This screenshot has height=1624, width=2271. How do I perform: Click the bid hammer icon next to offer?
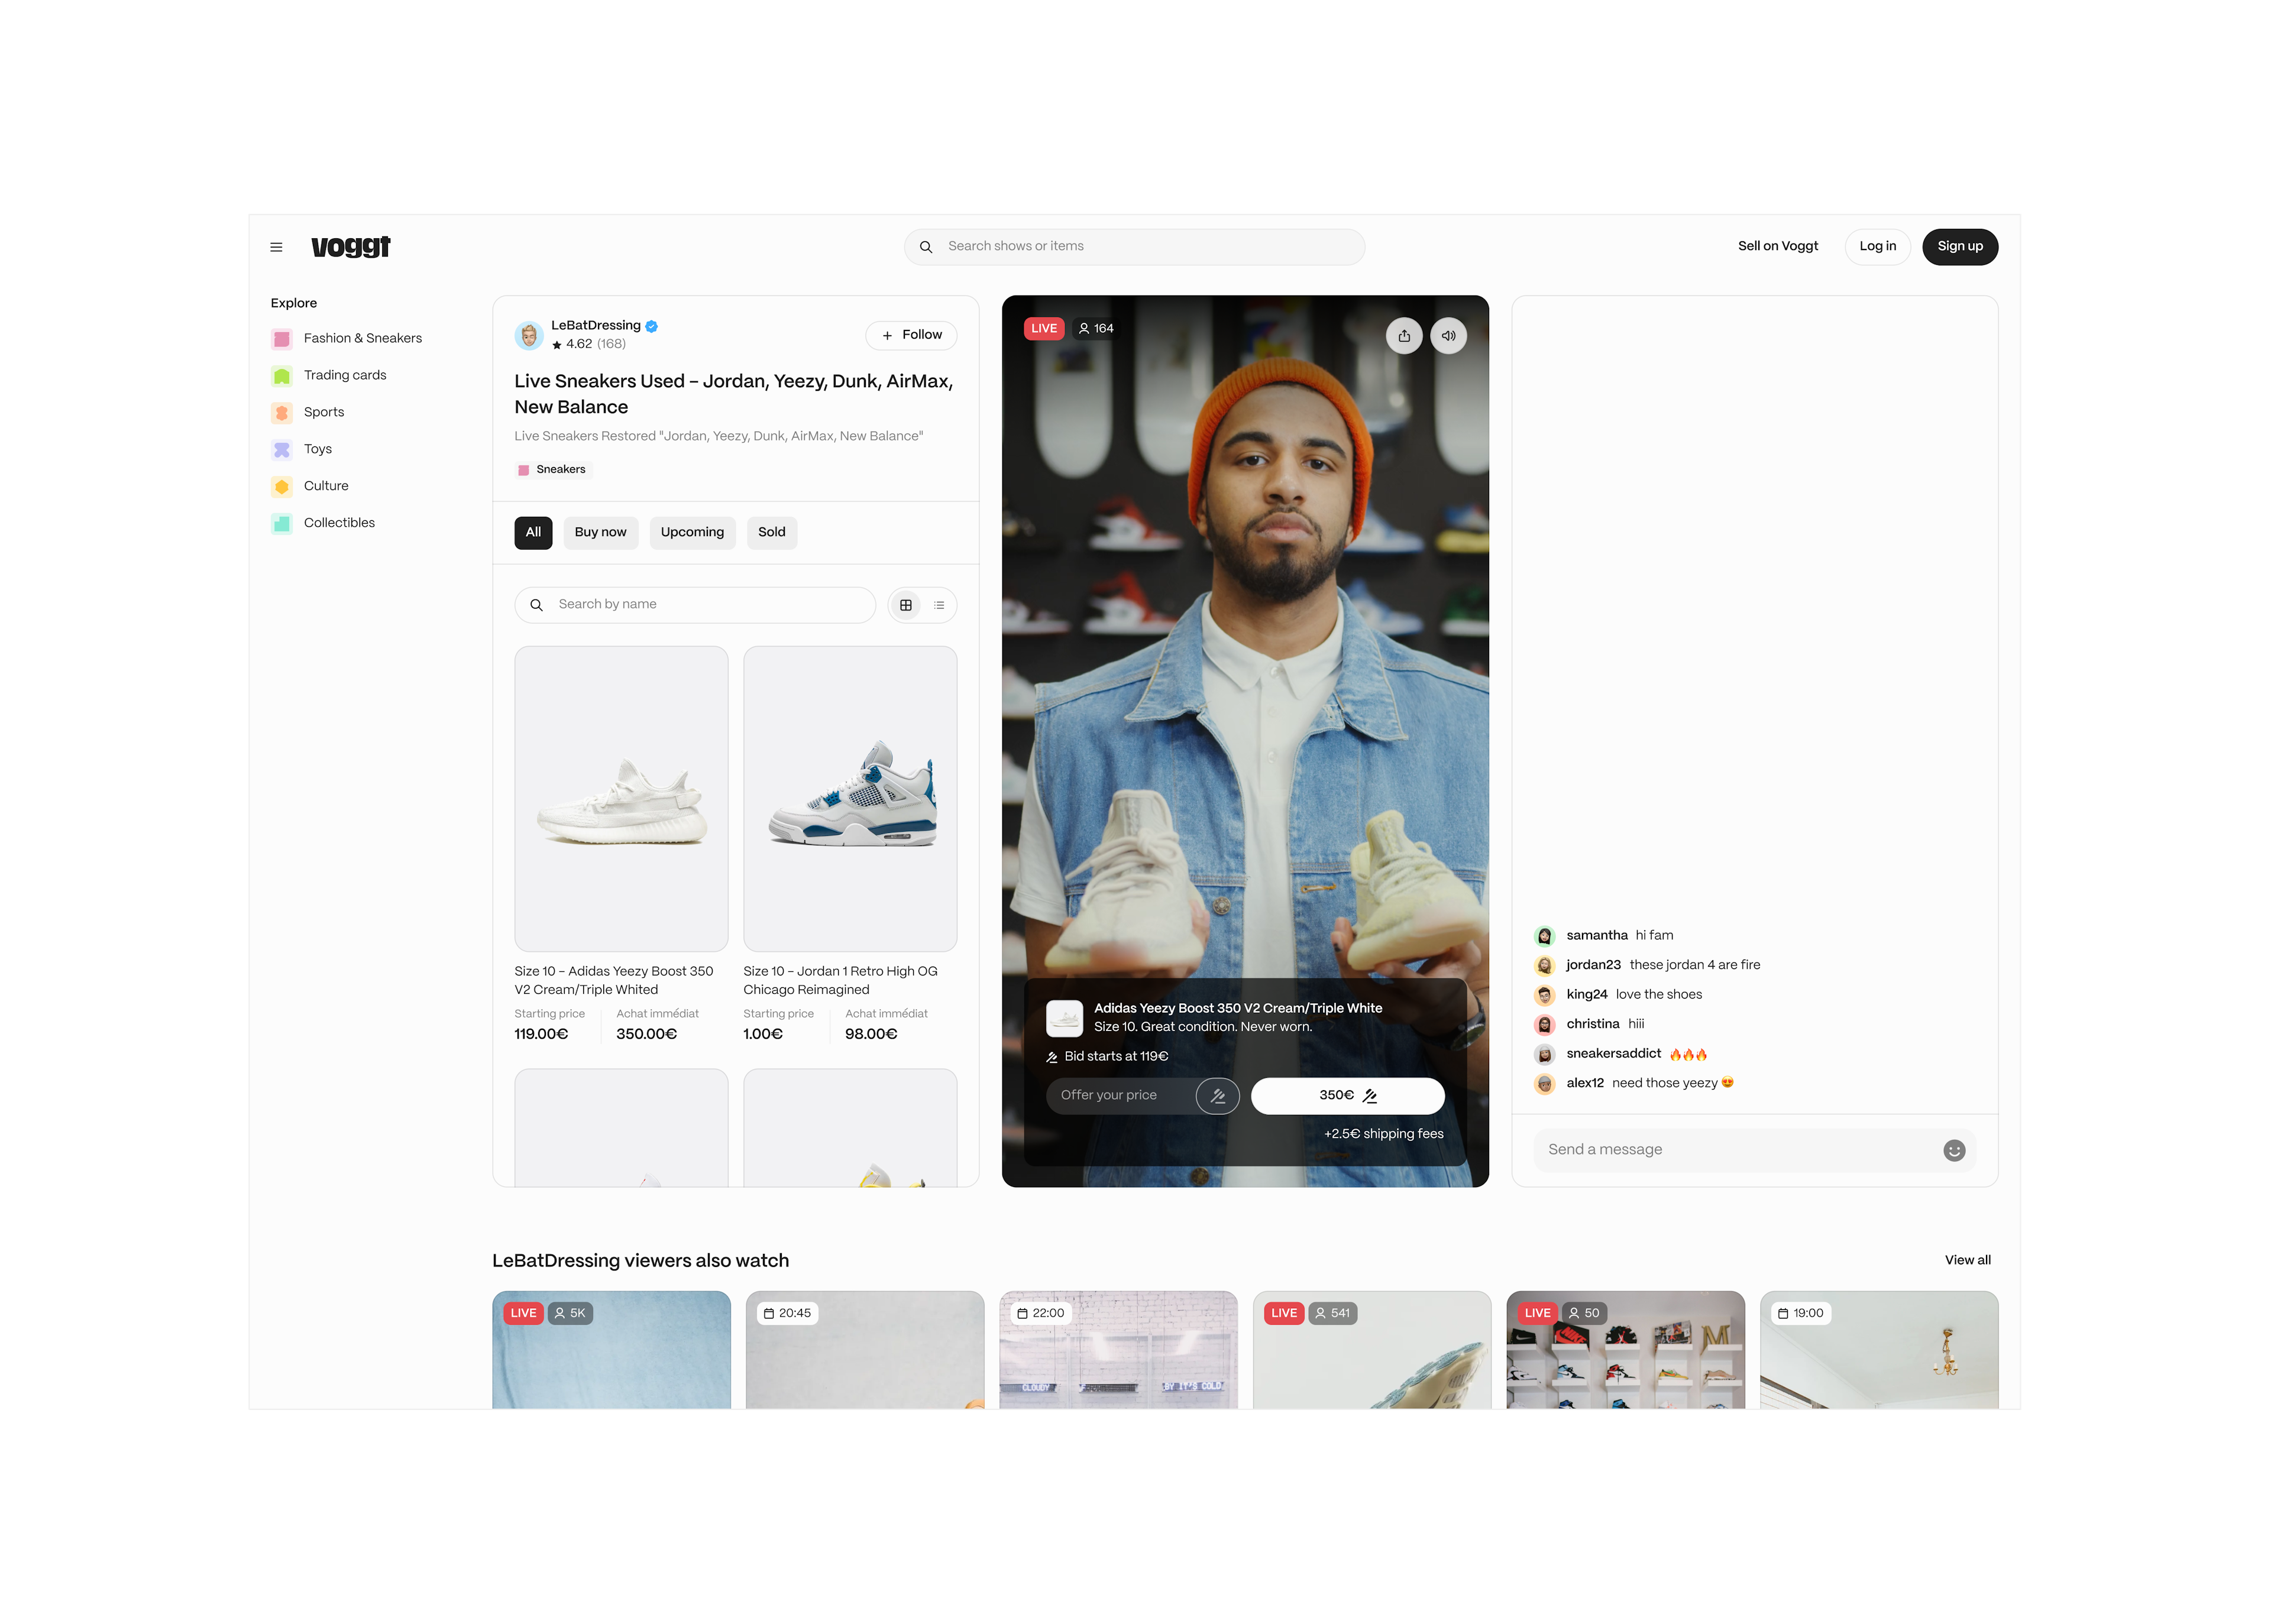pos(1217,1096)
